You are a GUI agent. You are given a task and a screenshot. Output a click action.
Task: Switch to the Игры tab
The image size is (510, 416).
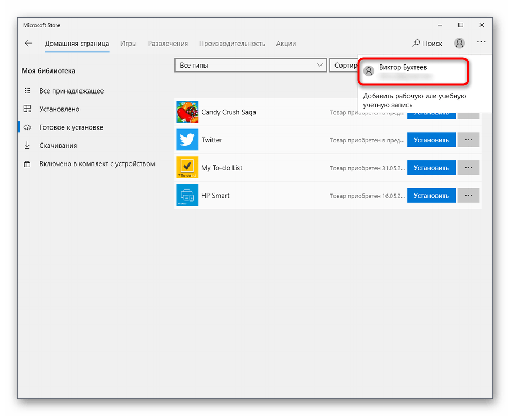coord(128,44)
